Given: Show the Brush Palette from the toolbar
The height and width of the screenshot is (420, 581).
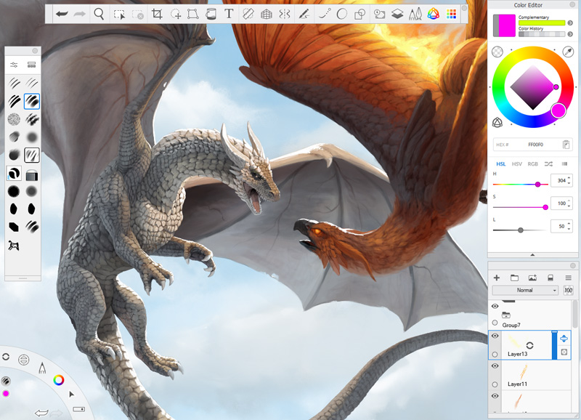Looking at the screenshot, I should point(415,15).
